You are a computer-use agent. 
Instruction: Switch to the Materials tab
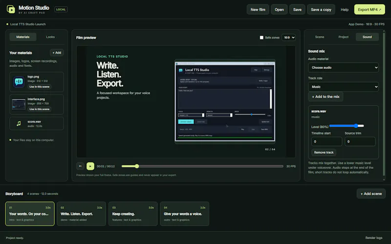coord(22,37)
